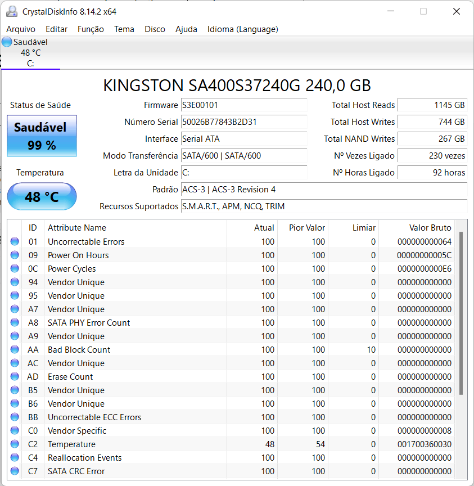Click the Attribute Name column header

[136, 227]
